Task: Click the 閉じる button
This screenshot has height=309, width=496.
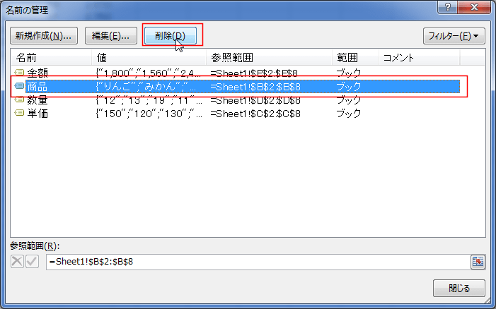Action: coord(459,289)
